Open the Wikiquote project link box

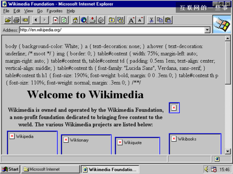click(137, 146)
